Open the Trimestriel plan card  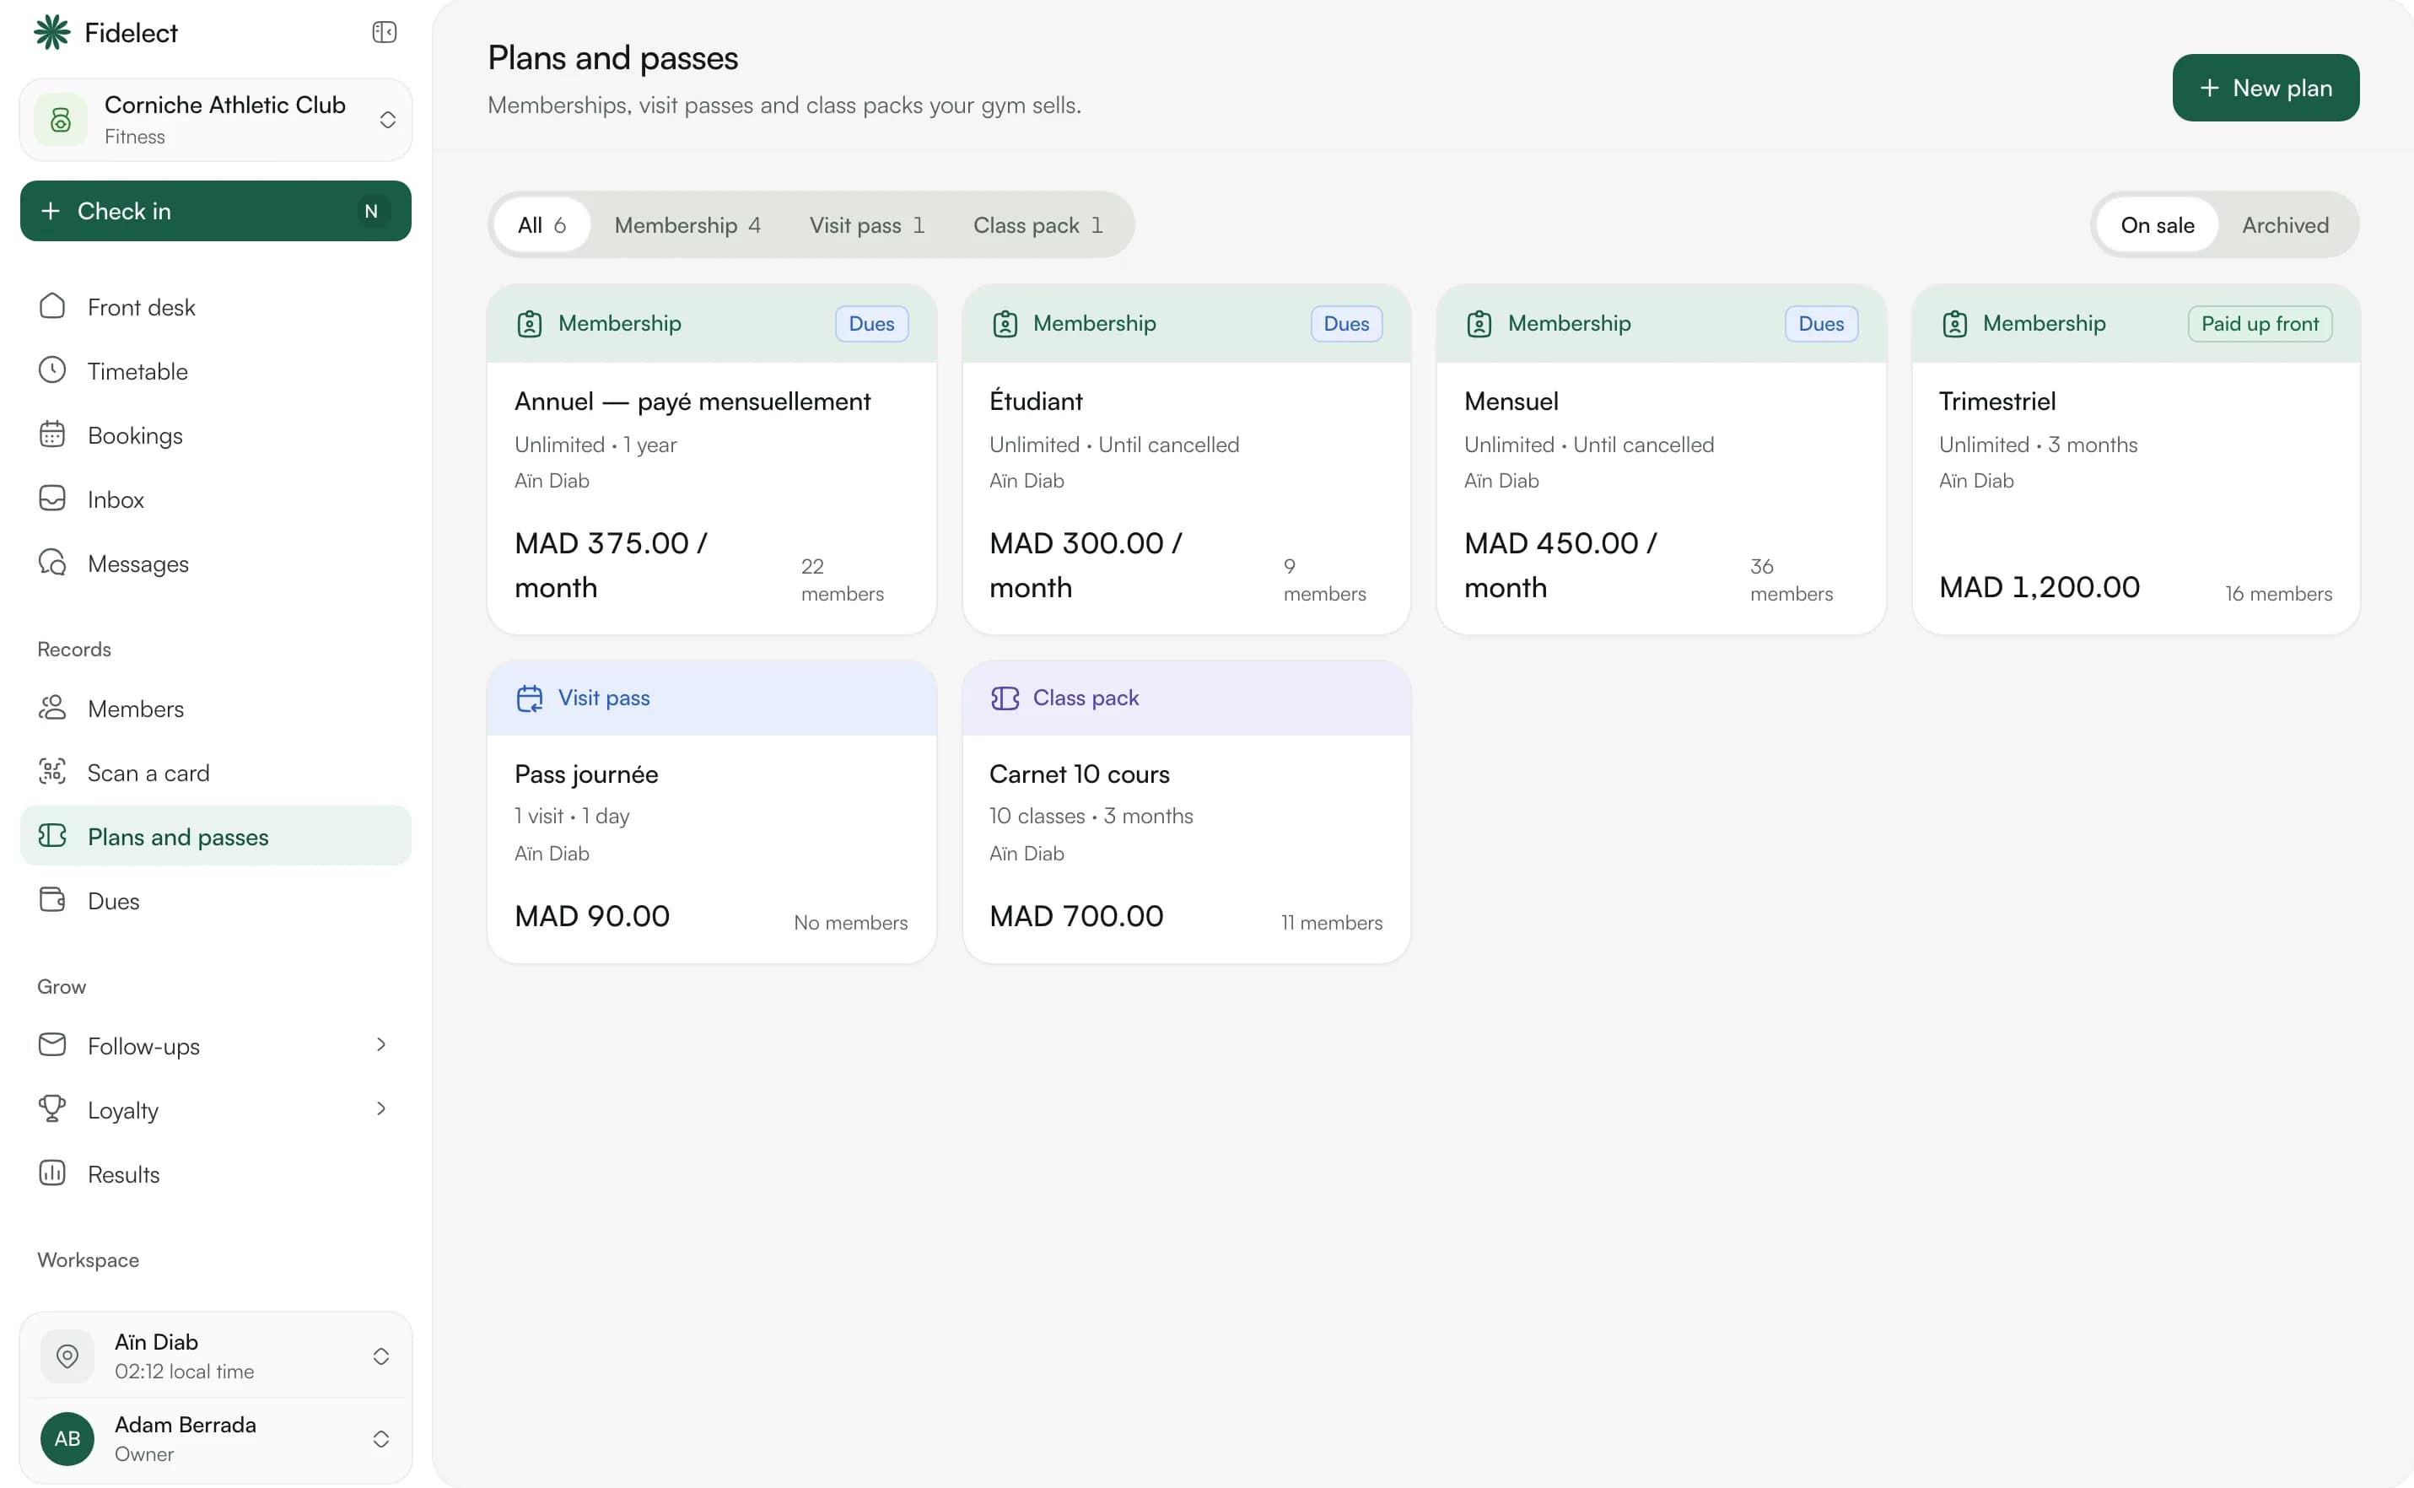coord(2136,460)
